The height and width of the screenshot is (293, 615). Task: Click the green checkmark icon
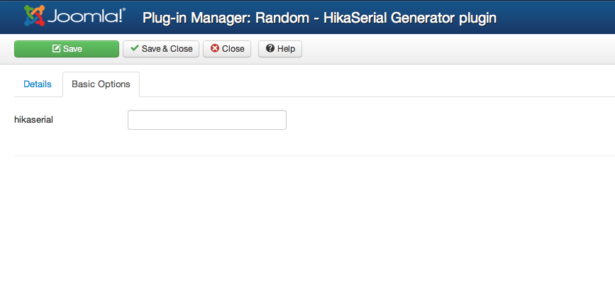pyautogui.click(x=135, y=49)
